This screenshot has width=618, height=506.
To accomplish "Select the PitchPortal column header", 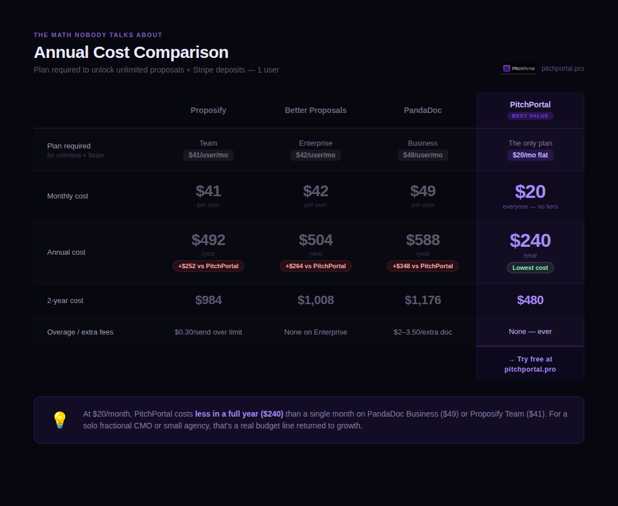I will coord(530,105).
